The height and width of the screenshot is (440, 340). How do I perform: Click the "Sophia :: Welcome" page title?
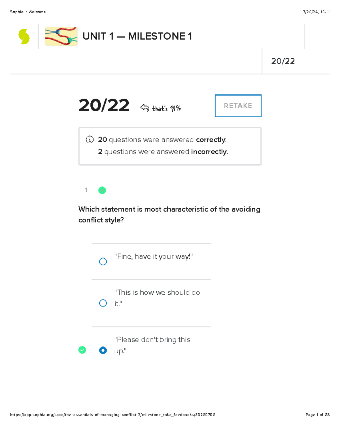click(28, 12)
